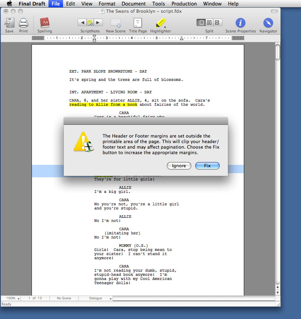Open the Production menu
The width and height of the screenshot is (301, 319).
tap(184, 4)
